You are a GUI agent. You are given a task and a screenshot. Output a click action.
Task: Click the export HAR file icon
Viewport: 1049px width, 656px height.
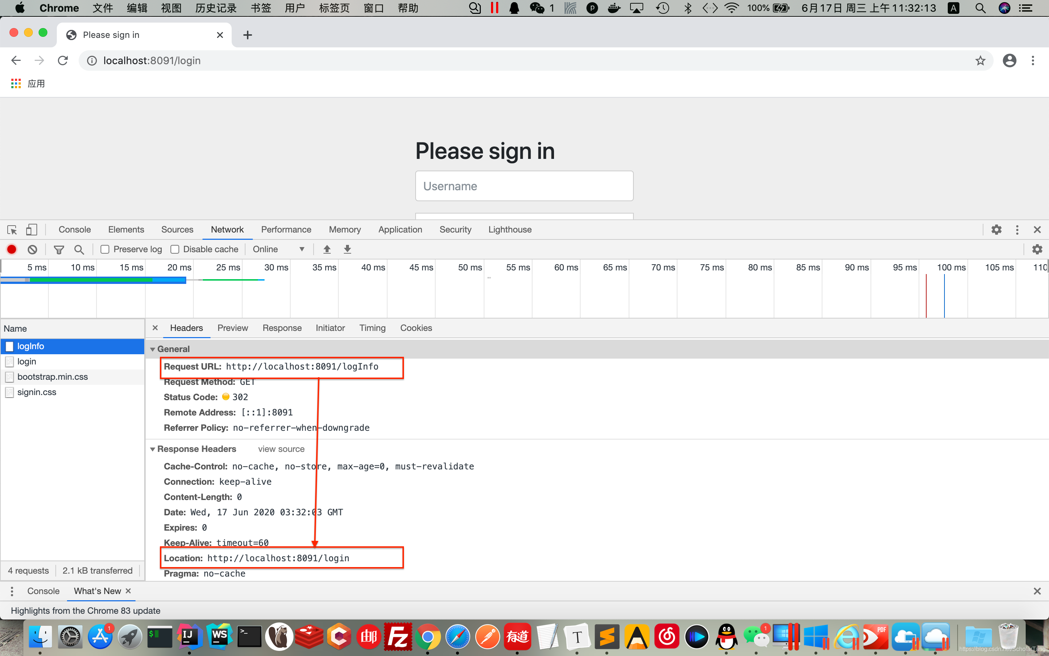(347, 249)
